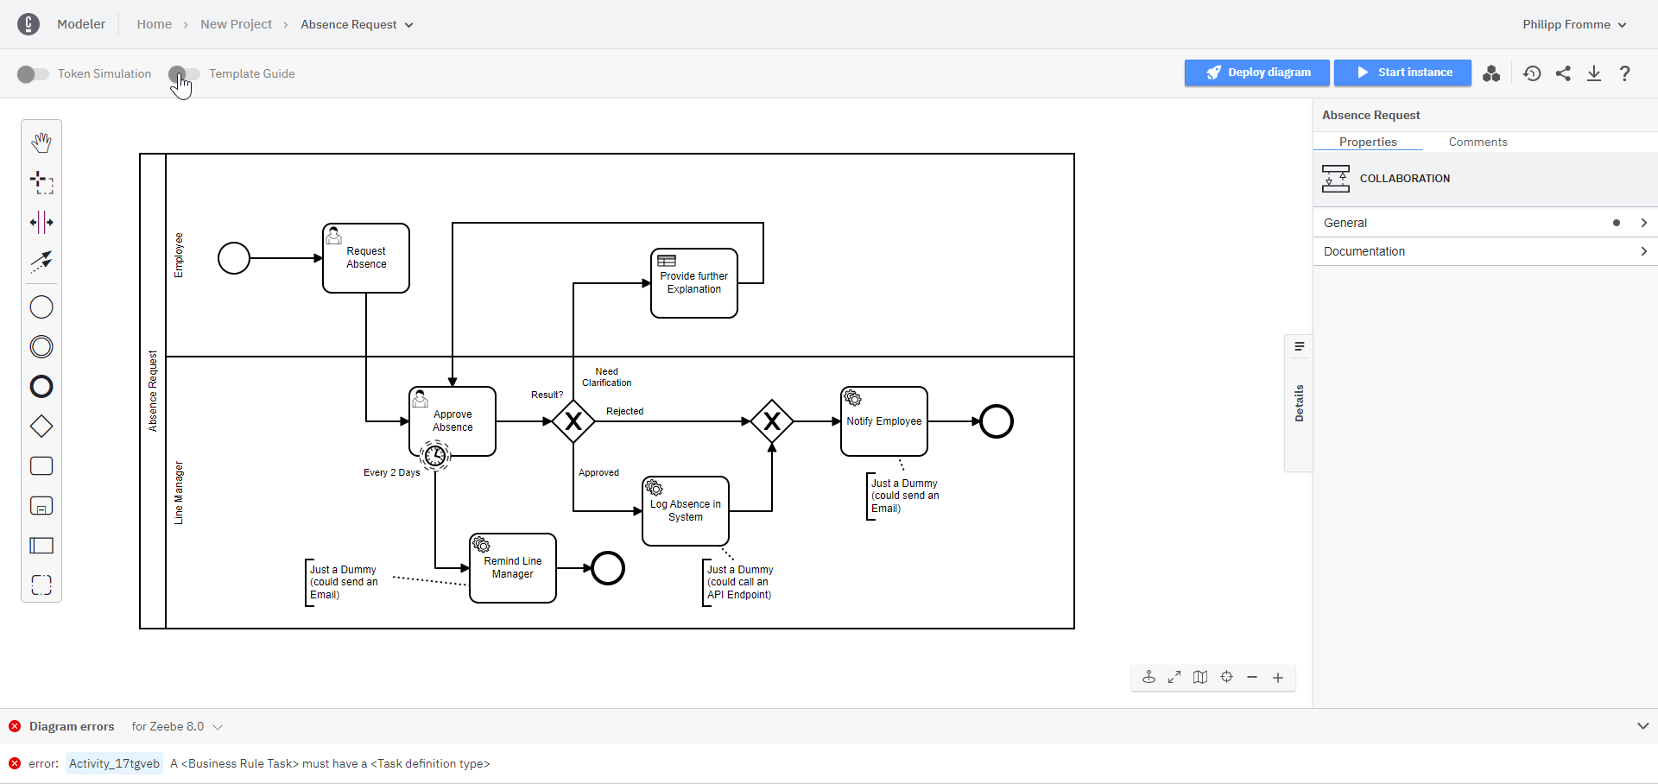Open the share diagram dialog

tap(1563, 73)
